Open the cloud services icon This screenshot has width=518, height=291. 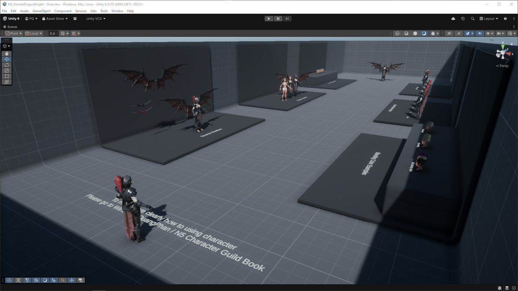pyautogui.click(x=453, y=19)
